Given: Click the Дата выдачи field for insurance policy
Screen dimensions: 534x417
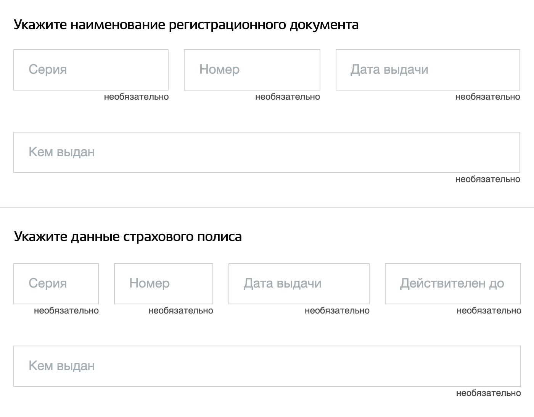Looking at the screenshot, I should [x=299, y=283].
